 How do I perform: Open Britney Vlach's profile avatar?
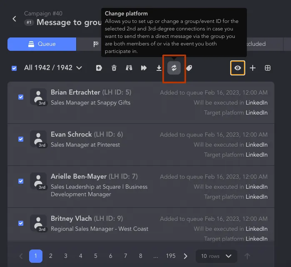tap(38, 223)
